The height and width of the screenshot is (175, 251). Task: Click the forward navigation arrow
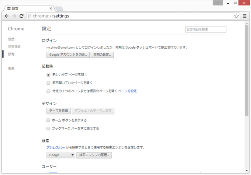click(14, 16)
